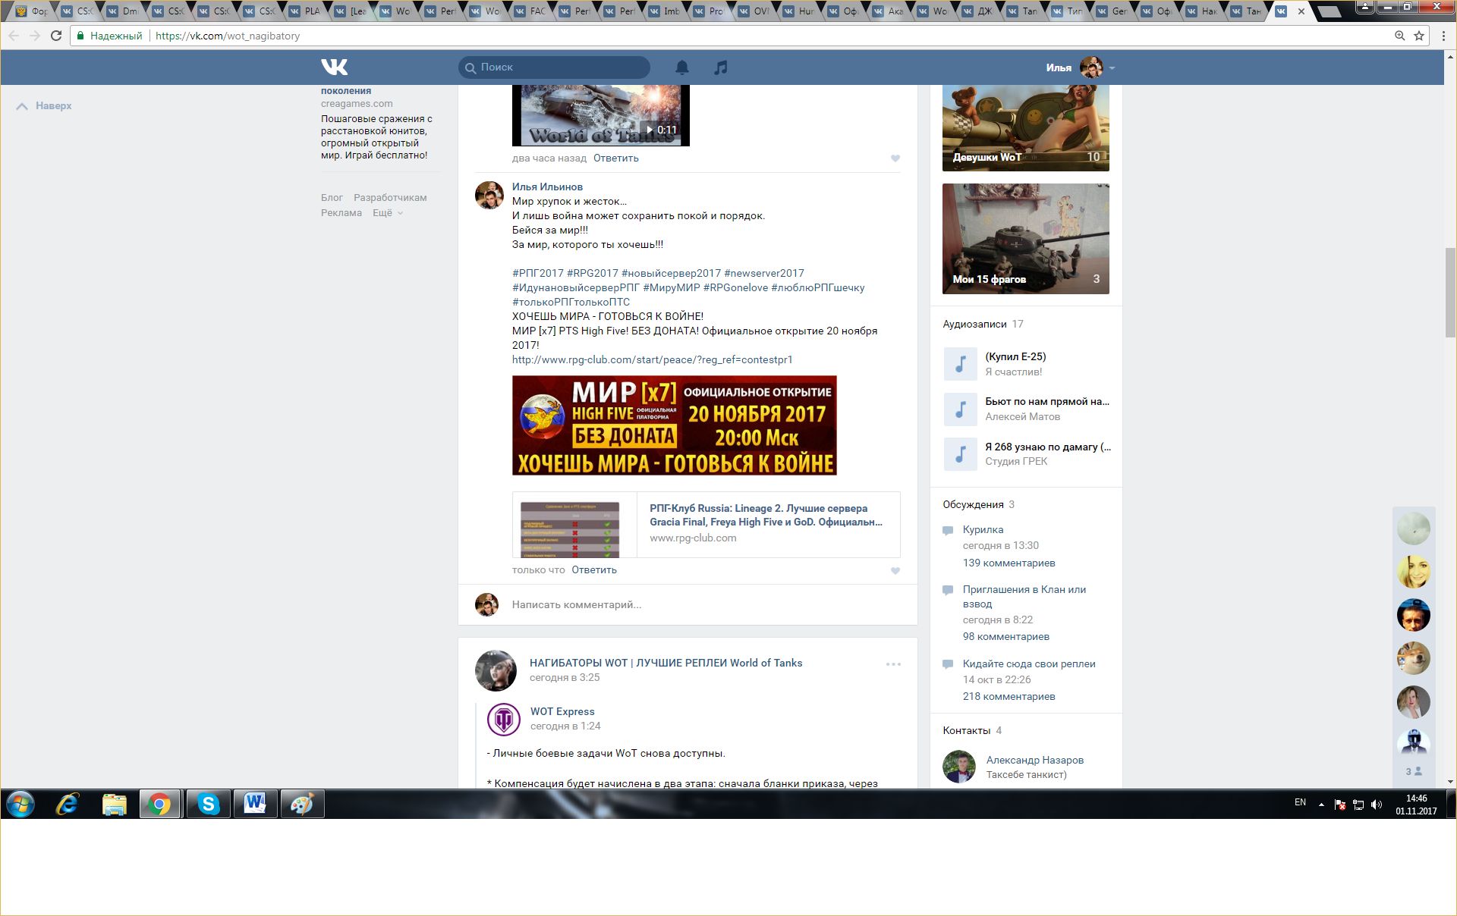The image size is (1457, 916).
Task: Open the Разработчикам footer link
Action: point(390,198)
